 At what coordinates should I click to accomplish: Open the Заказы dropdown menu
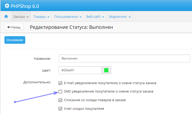[x=21, y=17]
